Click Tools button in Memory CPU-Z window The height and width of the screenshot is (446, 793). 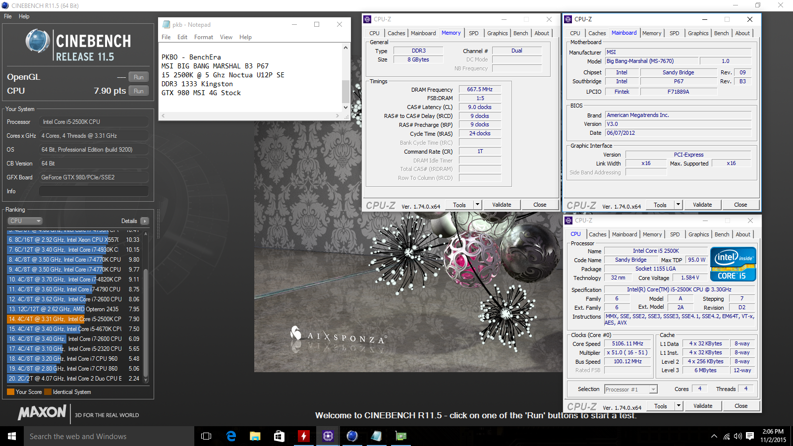pos(459,205)
